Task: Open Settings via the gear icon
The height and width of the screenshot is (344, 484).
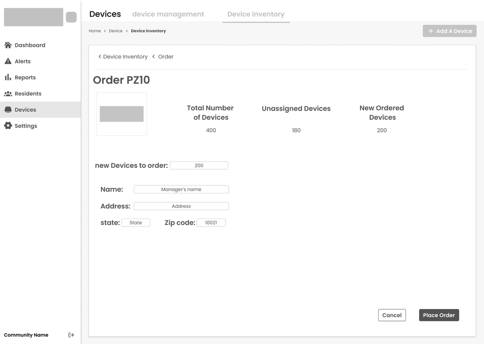Action: 8,126
